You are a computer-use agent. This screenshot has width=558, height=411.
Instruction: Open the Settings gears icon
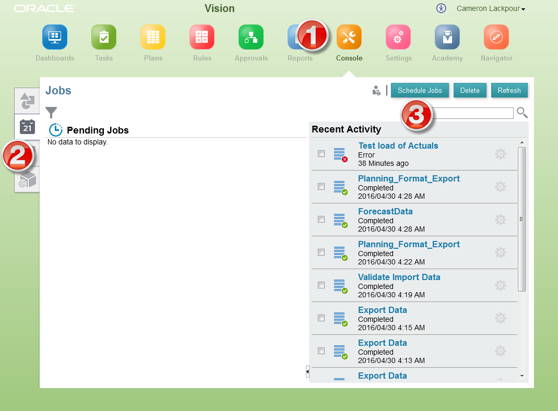(x=398, y=37)
